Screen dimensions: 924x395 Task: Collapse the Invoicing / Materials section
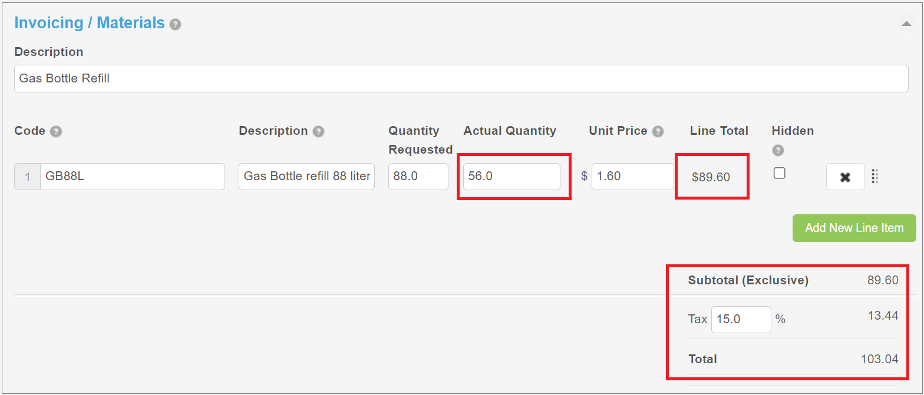click(905, 23)
